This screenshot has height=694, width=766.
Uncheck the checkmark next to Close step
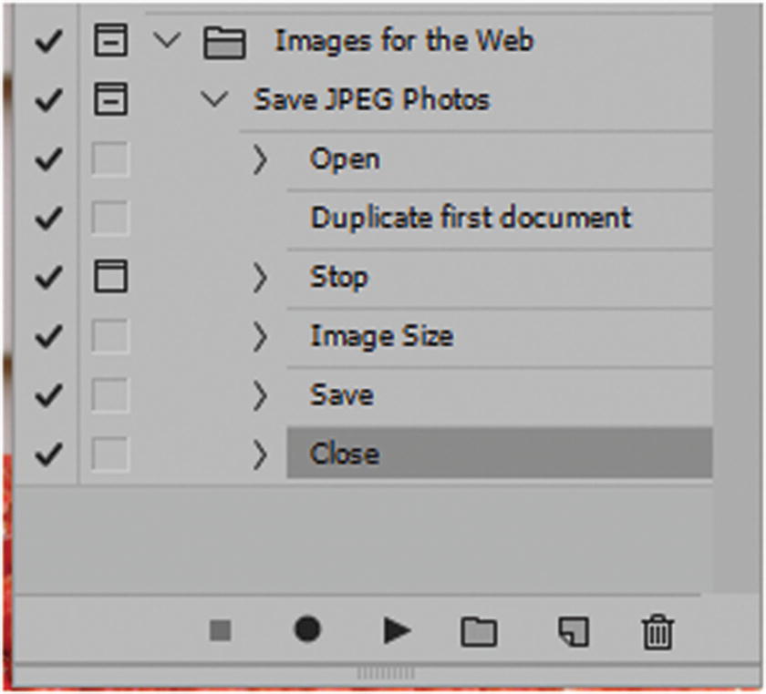(x=47, y=454)
